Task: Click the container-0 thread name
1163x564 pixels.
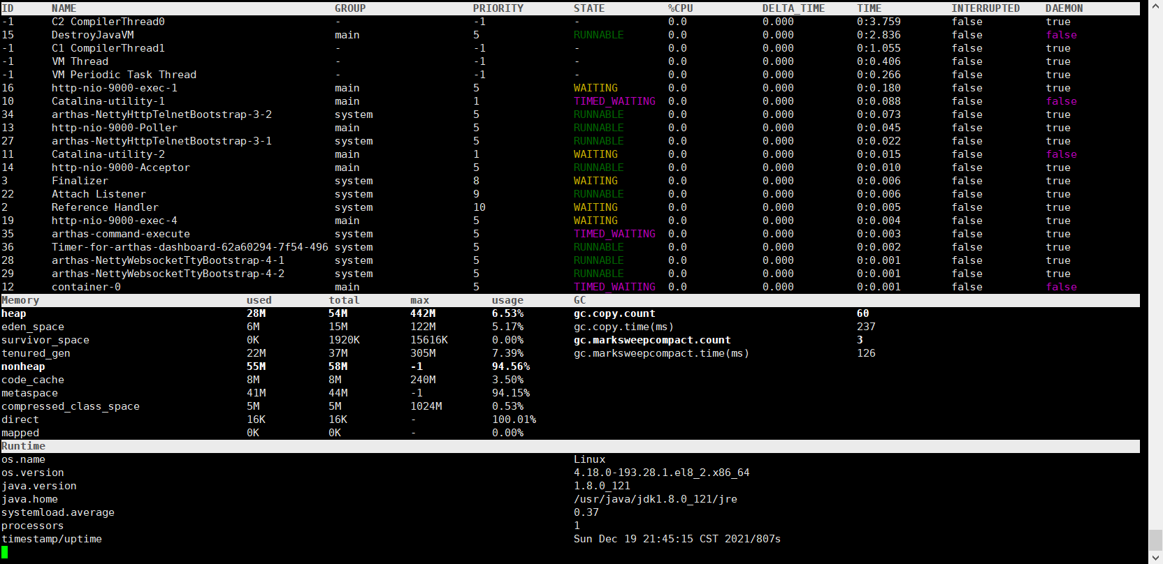Action: pyautogui.click(x=87, y=287)
